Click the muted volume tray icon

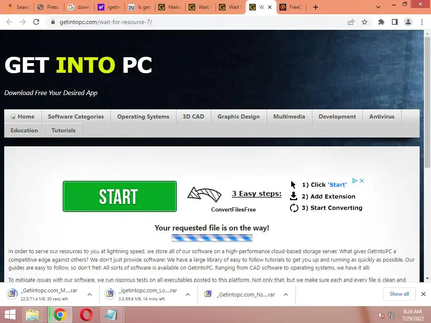click(x=381, y=315)
